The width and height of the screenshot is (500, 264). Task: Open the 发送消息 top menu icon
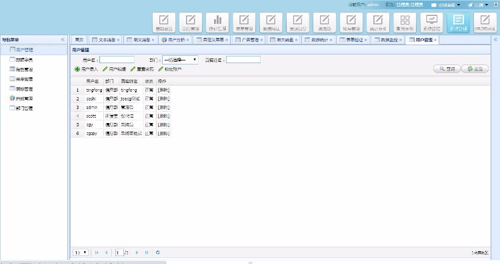[x=298, y=22]
